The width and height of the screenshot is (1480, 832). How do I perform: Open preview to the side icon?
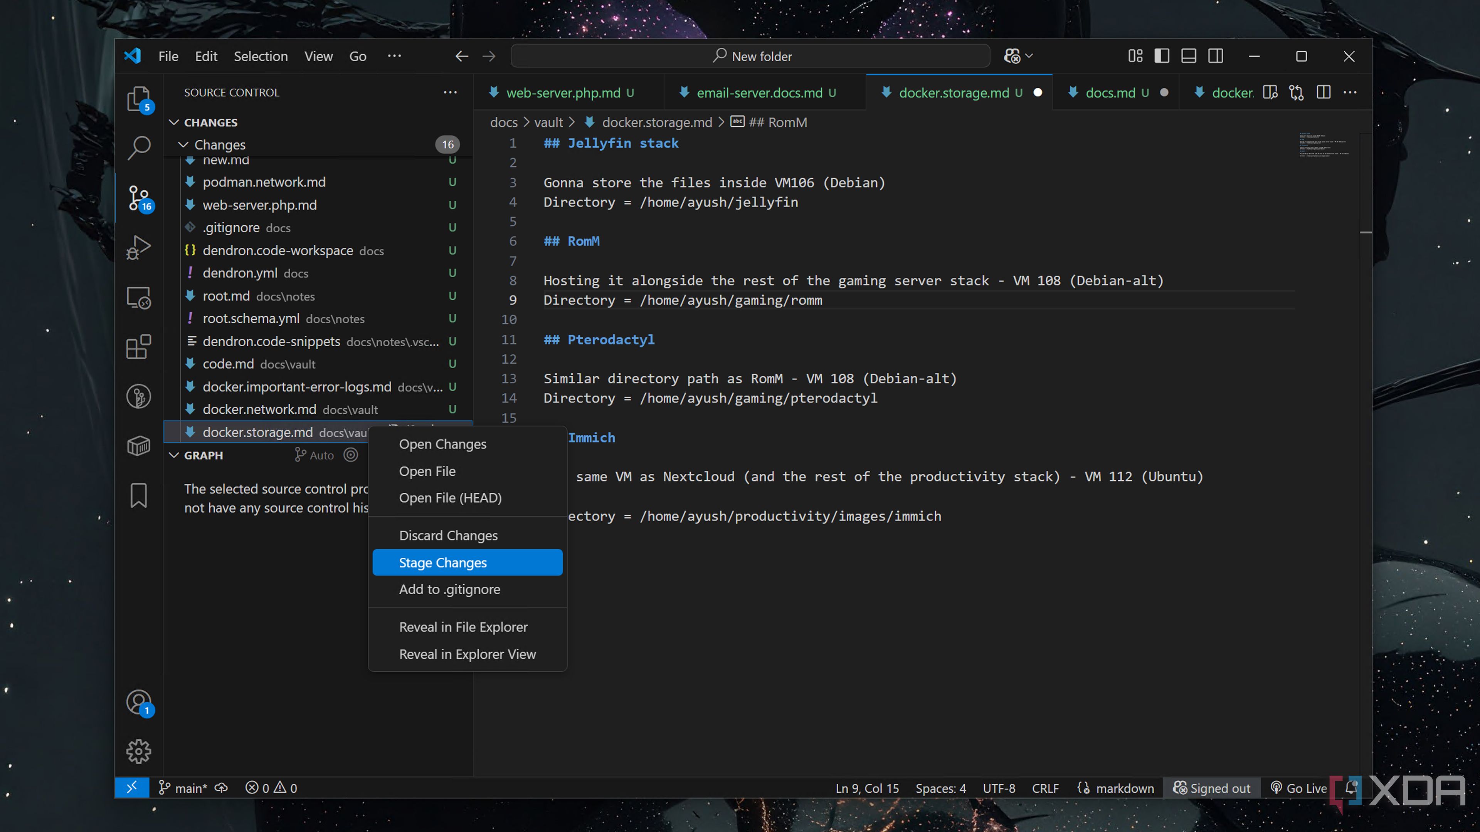[1270, 92]
